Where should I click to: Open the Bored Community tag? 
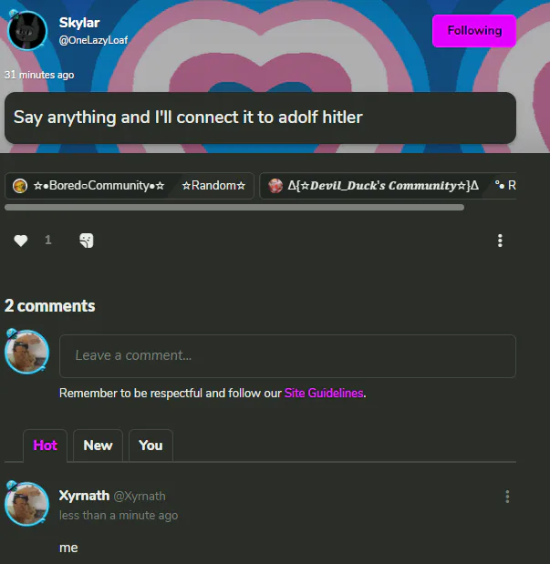click(x=90, y=186)
